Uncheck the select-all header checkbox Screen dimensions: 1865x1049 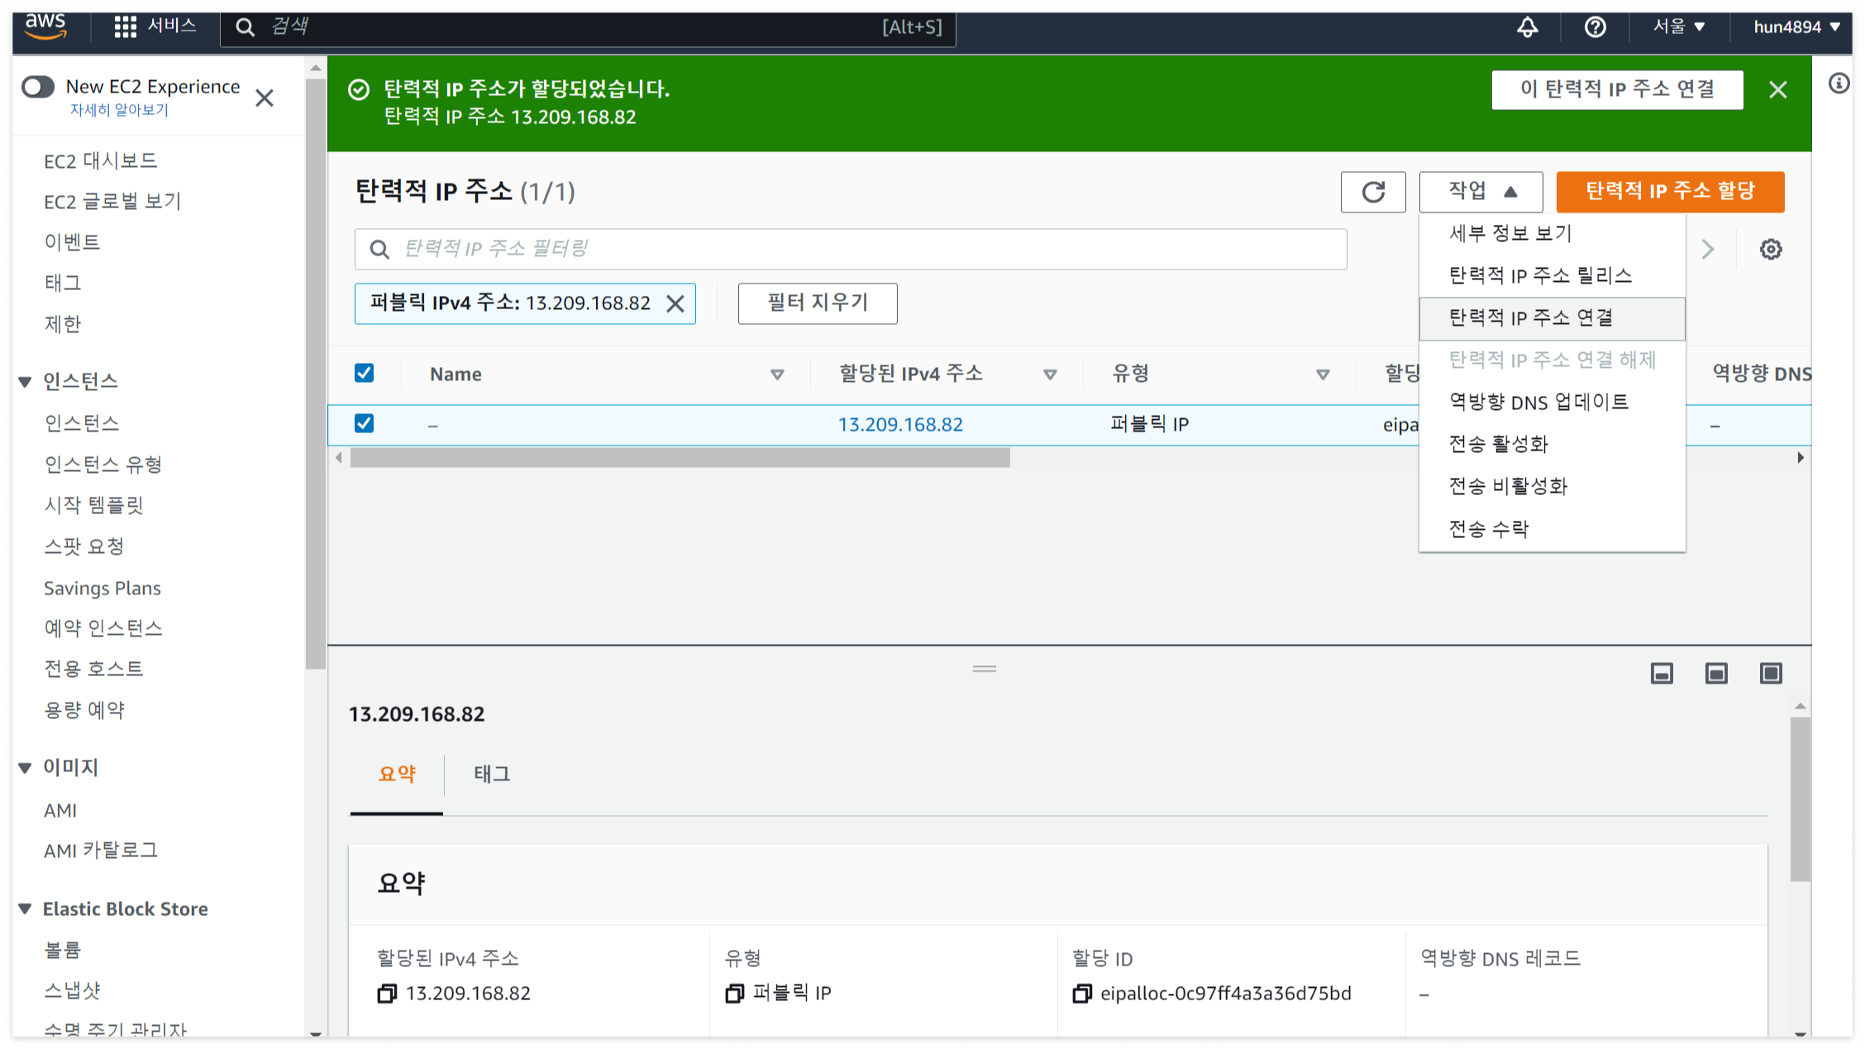tap(364, 373)
